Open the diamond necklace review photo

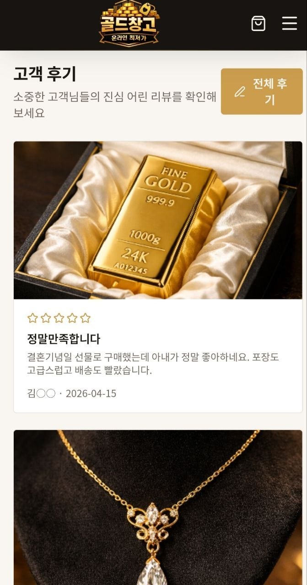coord(158,507)
